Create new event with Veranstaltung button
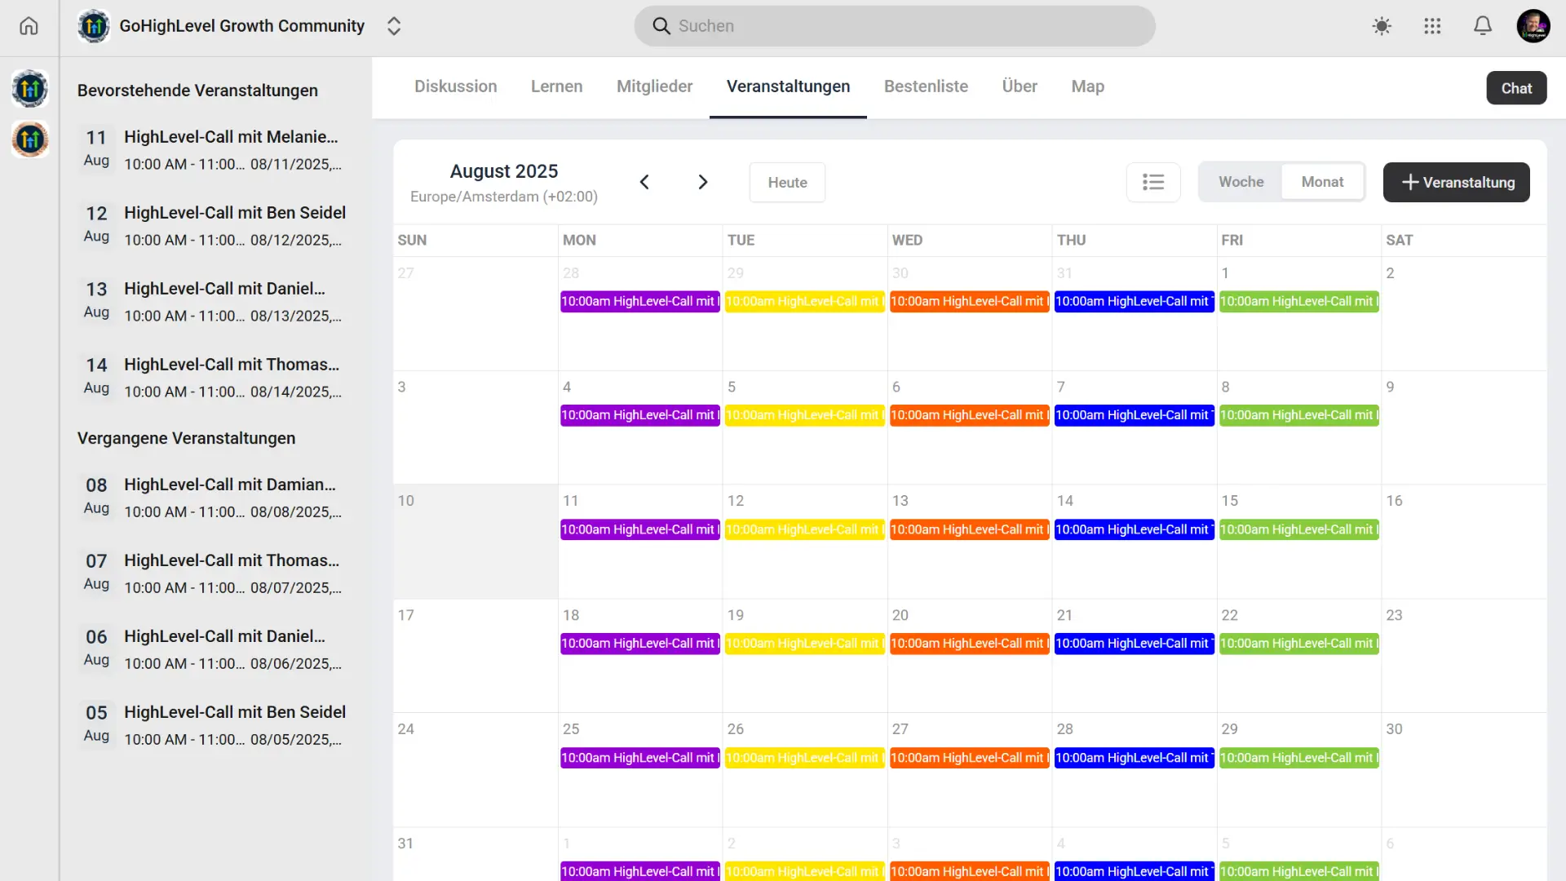Screen dimensions: 1566x881 pos(1456,182)
